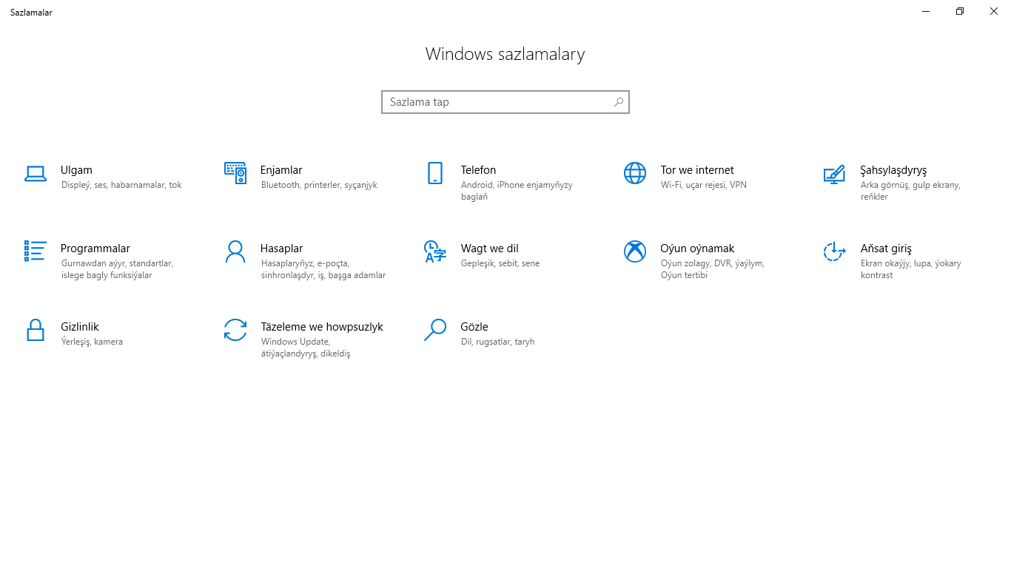This screenshot has height=568, width=1011.
Task: Open the Hasaplar person icon
Action: point(235,251)
